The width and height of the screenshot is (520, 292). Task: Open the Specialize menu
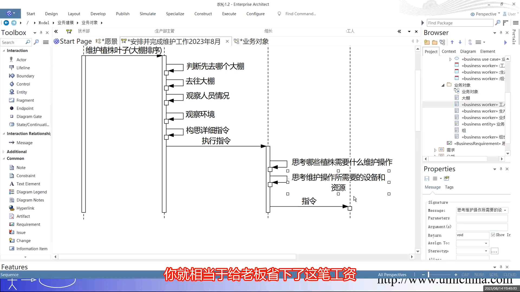[x=175, y=14]
